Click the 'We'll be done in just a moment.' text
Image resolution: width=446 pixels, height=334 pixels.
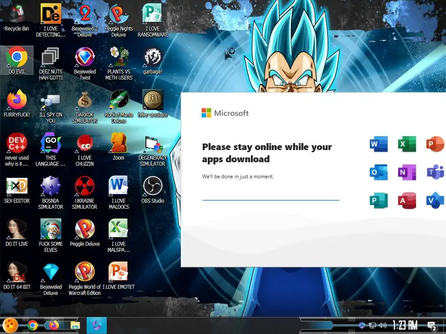click(x=238, y=177)
